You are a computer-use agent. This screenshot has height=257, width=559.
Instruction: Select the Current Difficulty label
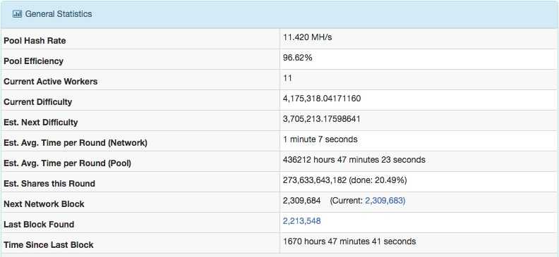point(38,102)
